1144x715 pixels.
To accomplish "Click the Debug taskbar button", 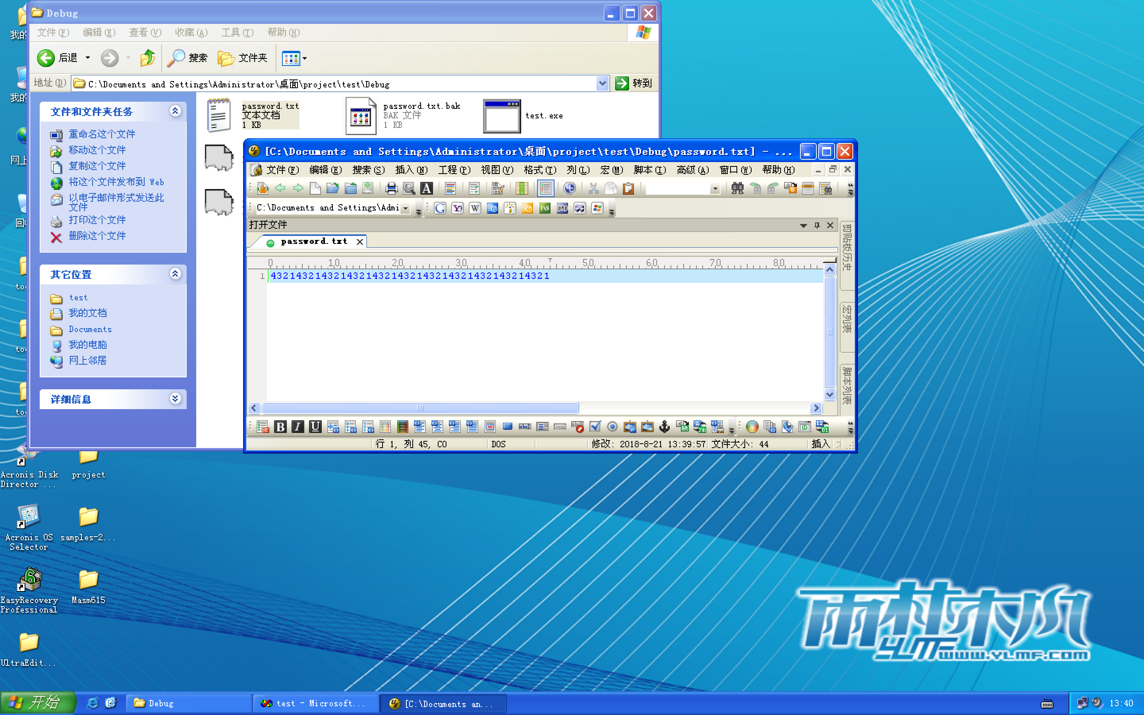I will [x=189, y=703].
